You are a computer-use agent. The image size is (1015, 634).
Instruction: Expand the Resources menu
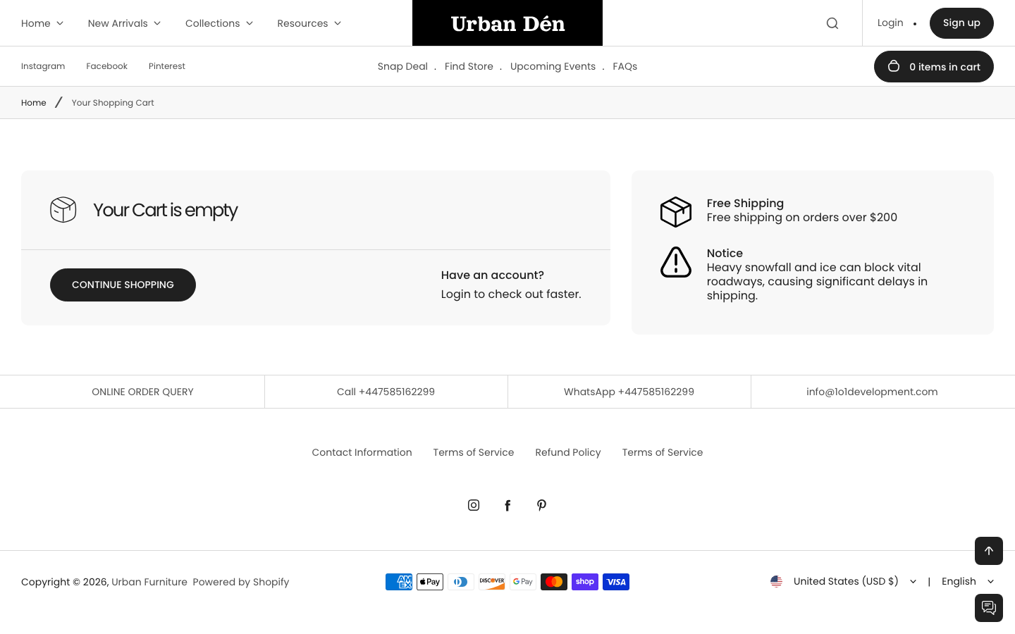point(309,23)
